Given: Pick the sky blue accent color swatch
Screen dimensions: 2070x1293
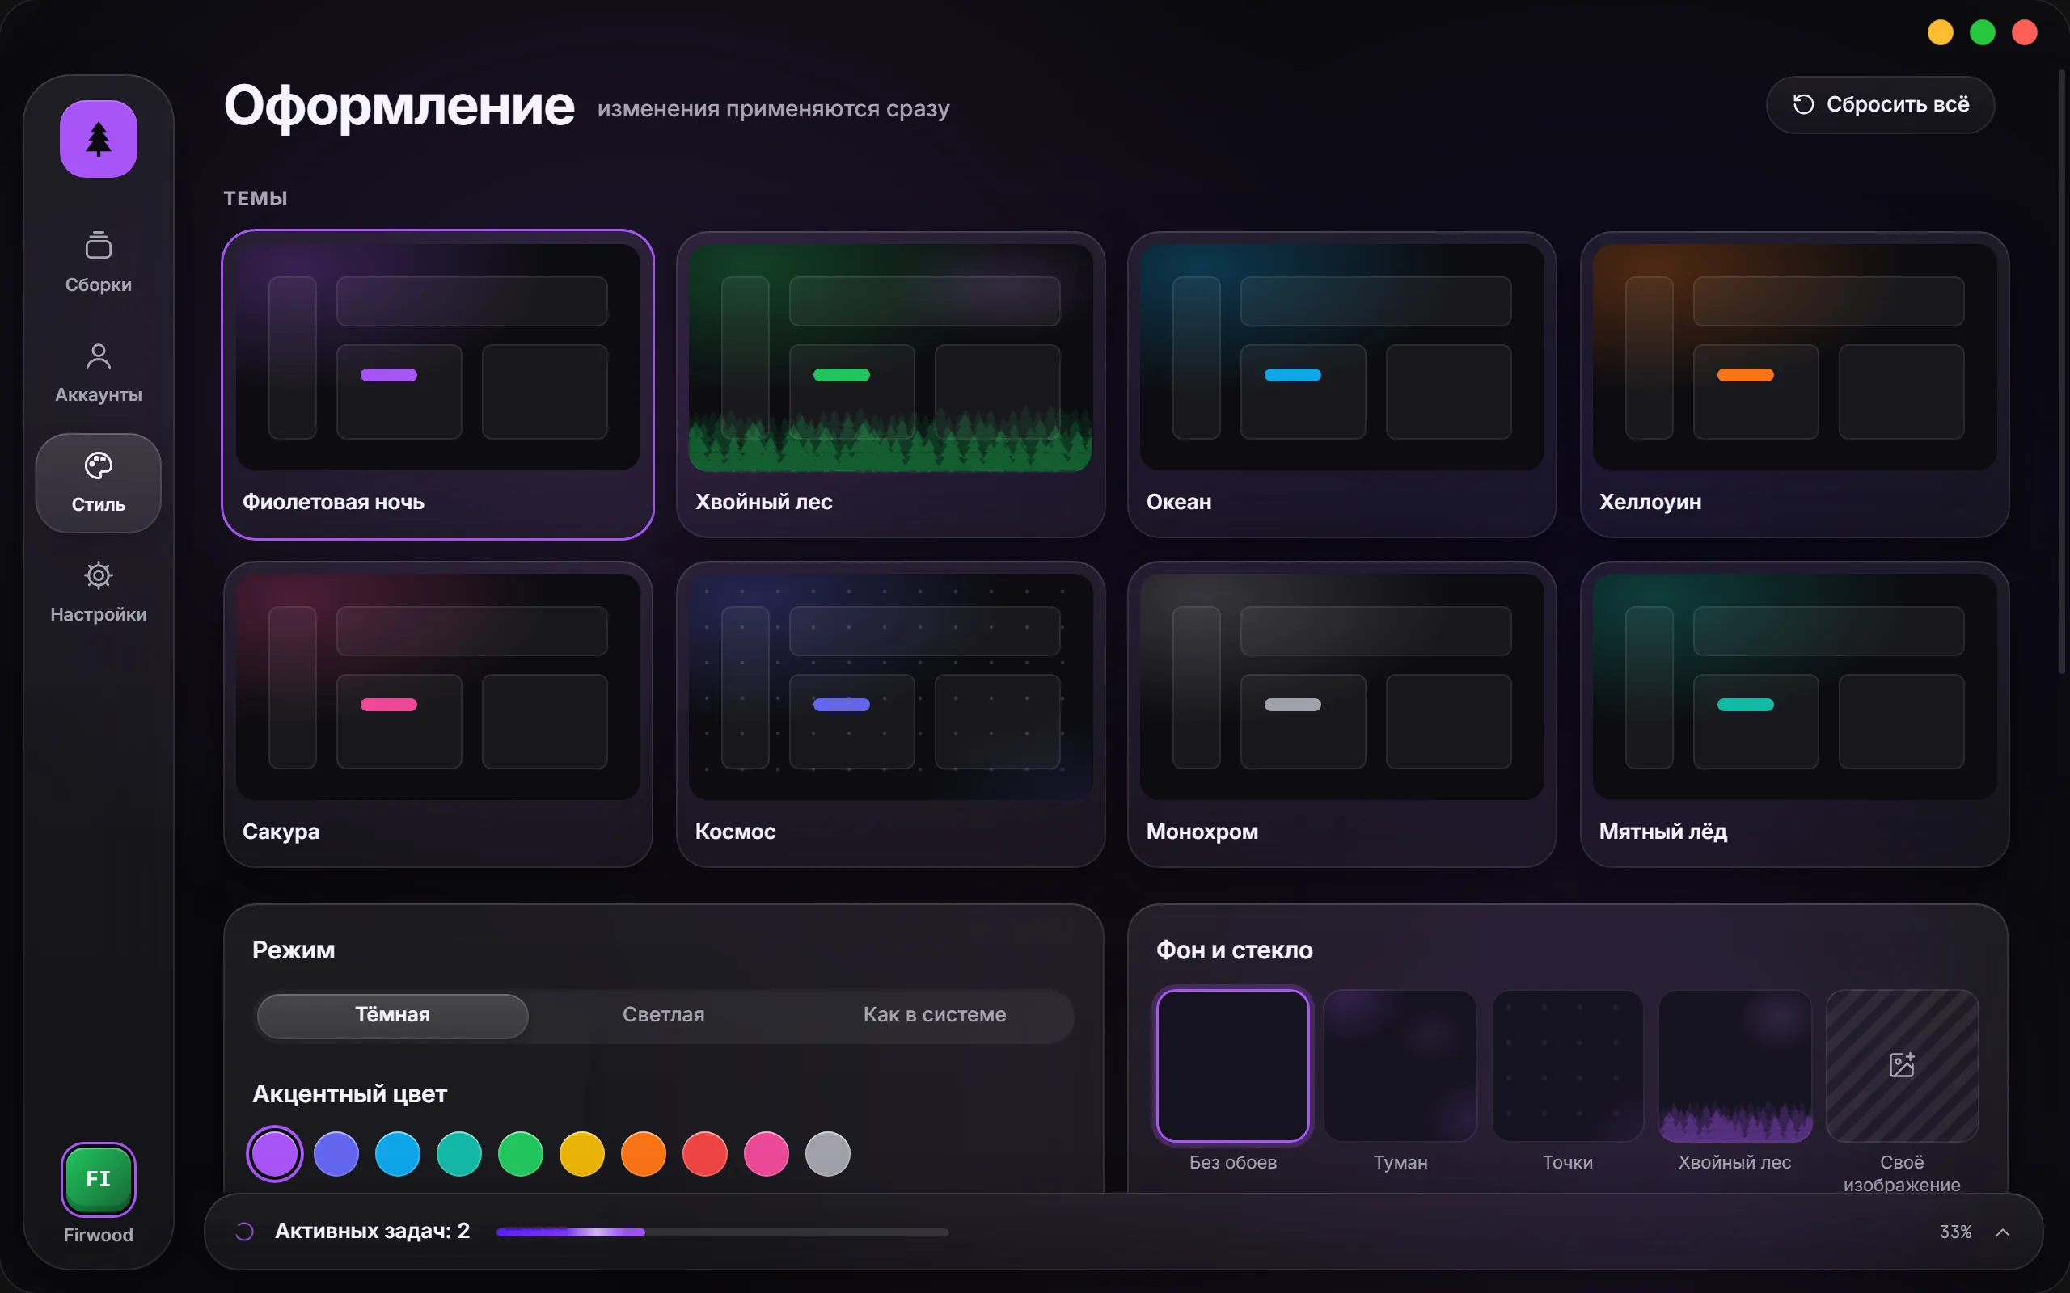Looking at the screenshot, I should [398, 1155].
